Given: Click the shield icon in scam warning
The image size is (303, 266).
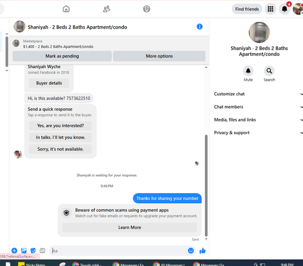Looking at the screenshot, I should point(67,213).
